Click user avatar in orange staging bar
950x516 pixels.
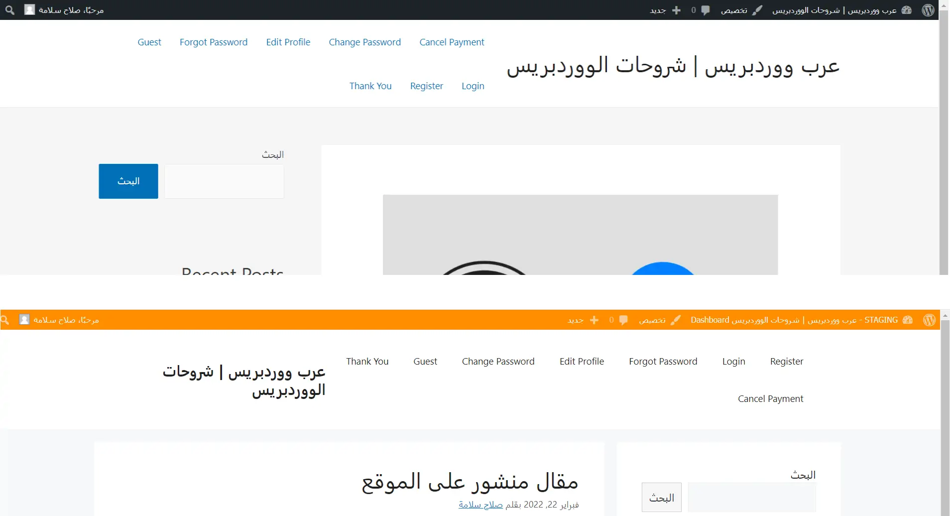[x=24, y=320]
